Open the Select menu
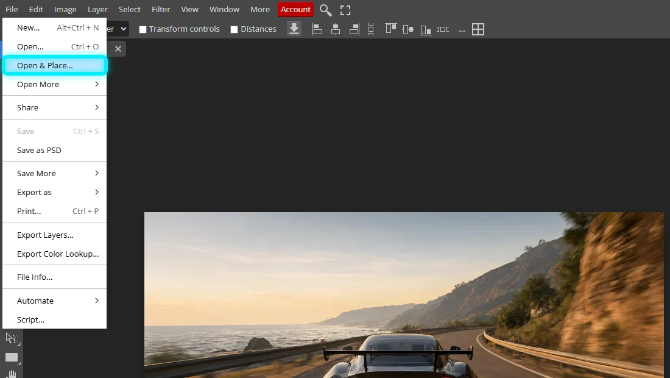Screen dimensions: 670x378 pyautogui.click(x=130, y=9)
